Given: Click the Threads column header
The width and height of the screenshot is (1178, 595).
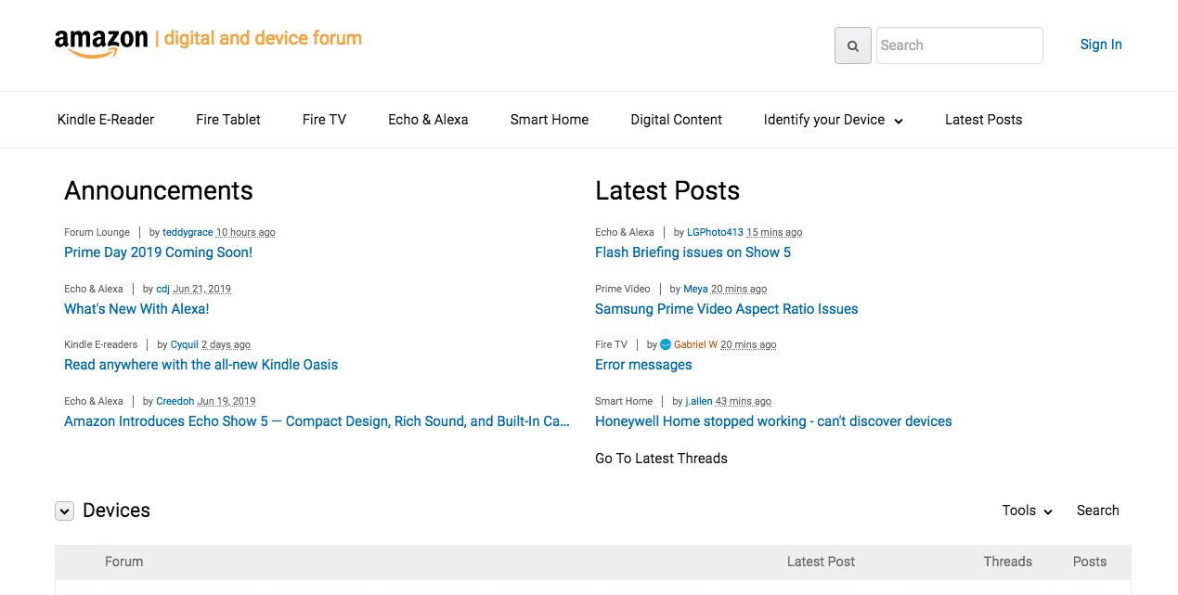Looking at the screenshot, I should (x=1008, y=562).
